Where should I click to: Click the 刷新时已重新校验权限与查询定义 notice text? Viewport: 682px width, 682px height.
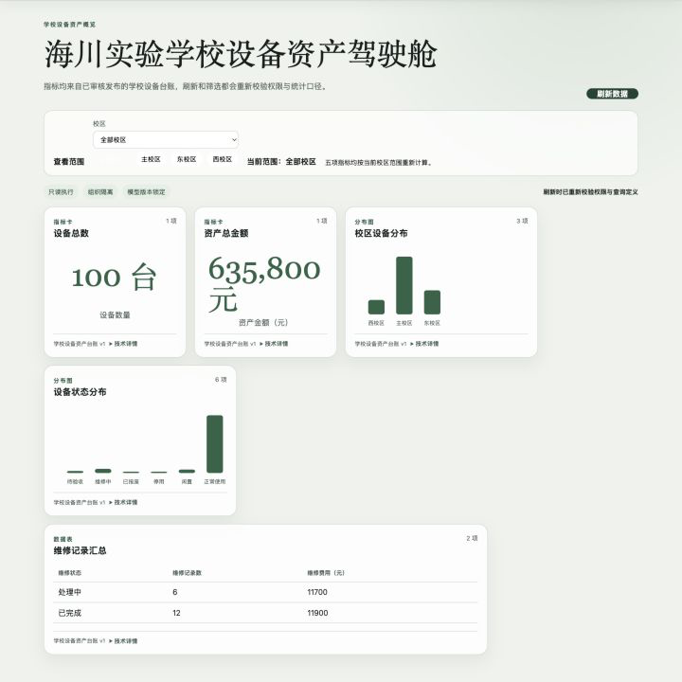[590, 191]
